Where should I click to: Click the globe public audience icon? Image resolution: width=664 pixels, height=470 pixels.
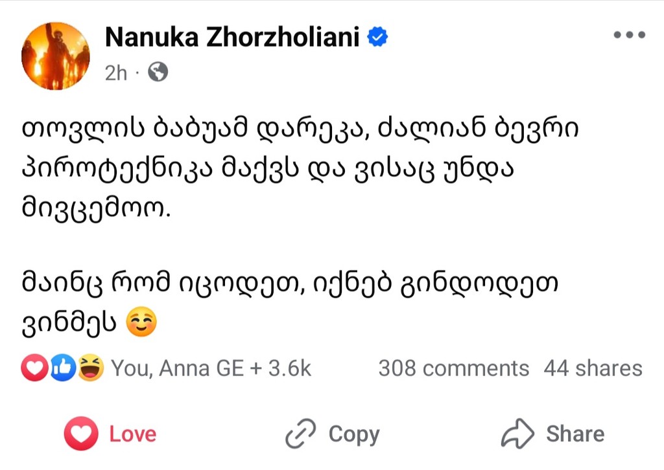(158, 73)
